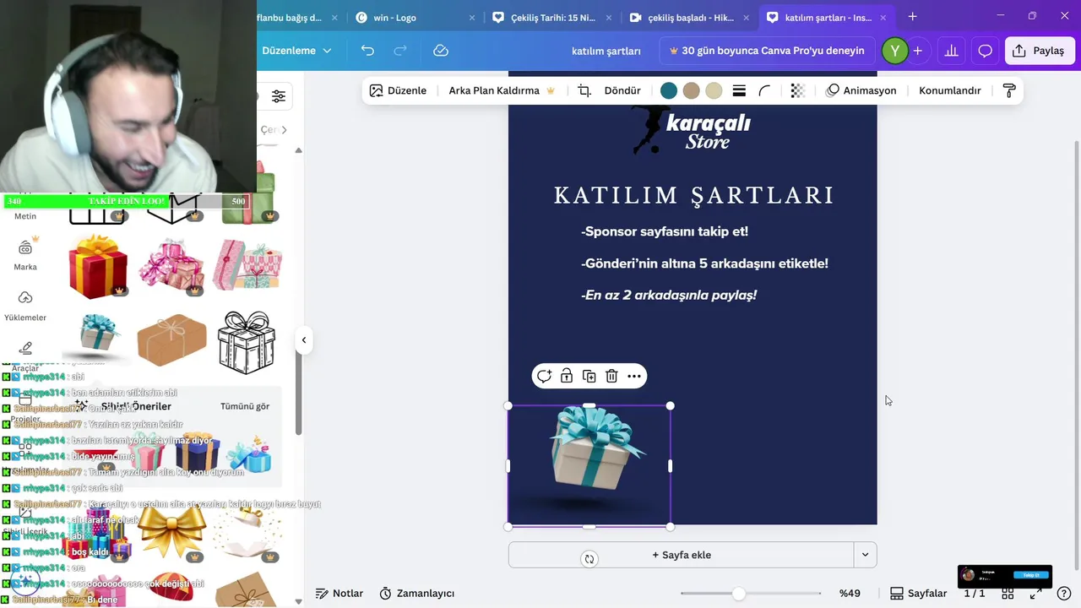Image resolution: width=1081 pixels, height=608 pixels.
Task: Undo the last edit
Action: pyautogui.click(x=367, y=51)
